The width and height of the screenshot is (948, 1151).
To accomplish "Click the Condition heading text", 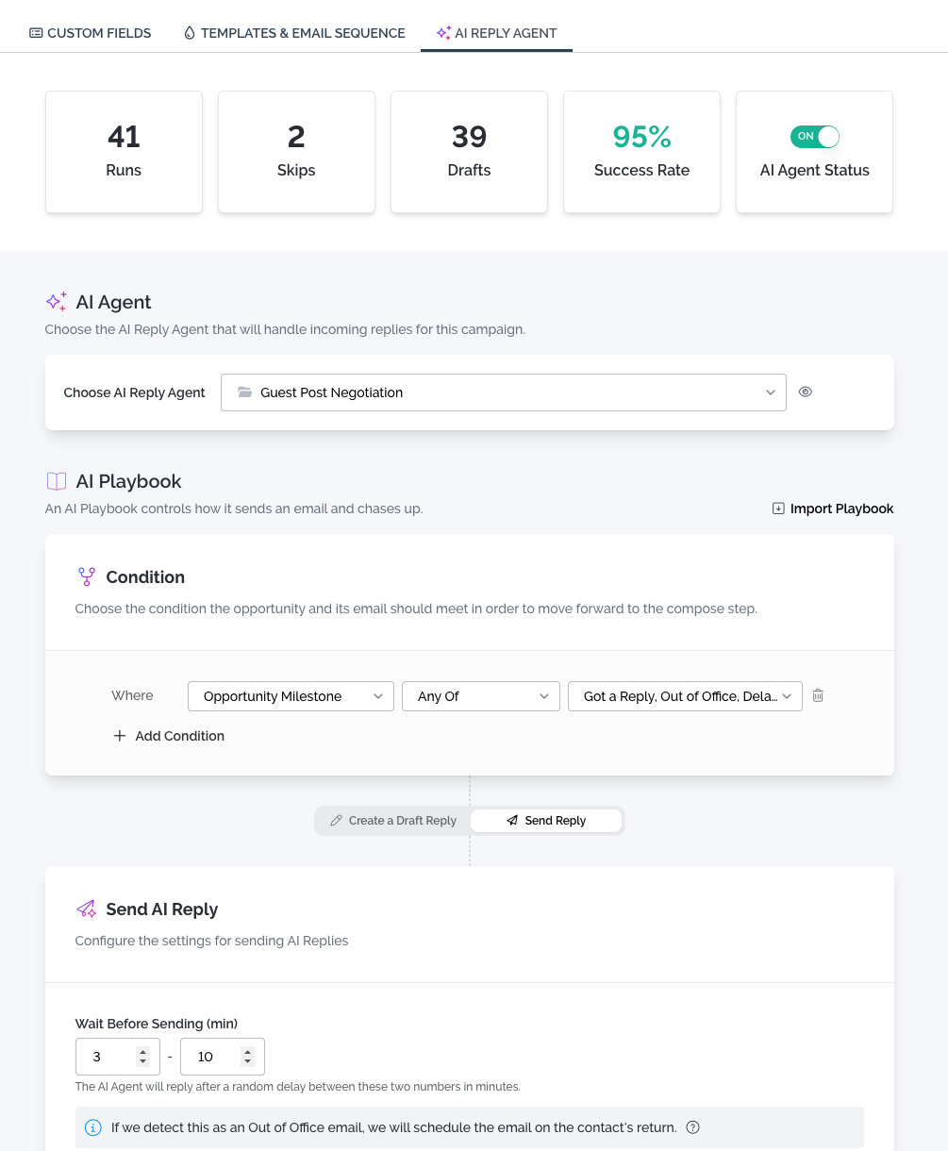I will [x=145, y=577].
